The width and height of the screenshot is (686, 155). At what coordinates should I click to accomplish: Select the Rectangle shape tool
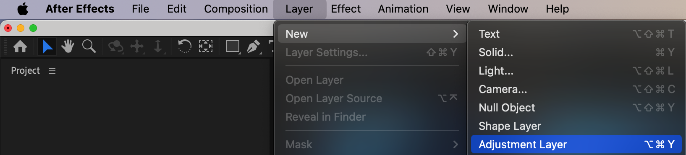[x=233, y=46]
